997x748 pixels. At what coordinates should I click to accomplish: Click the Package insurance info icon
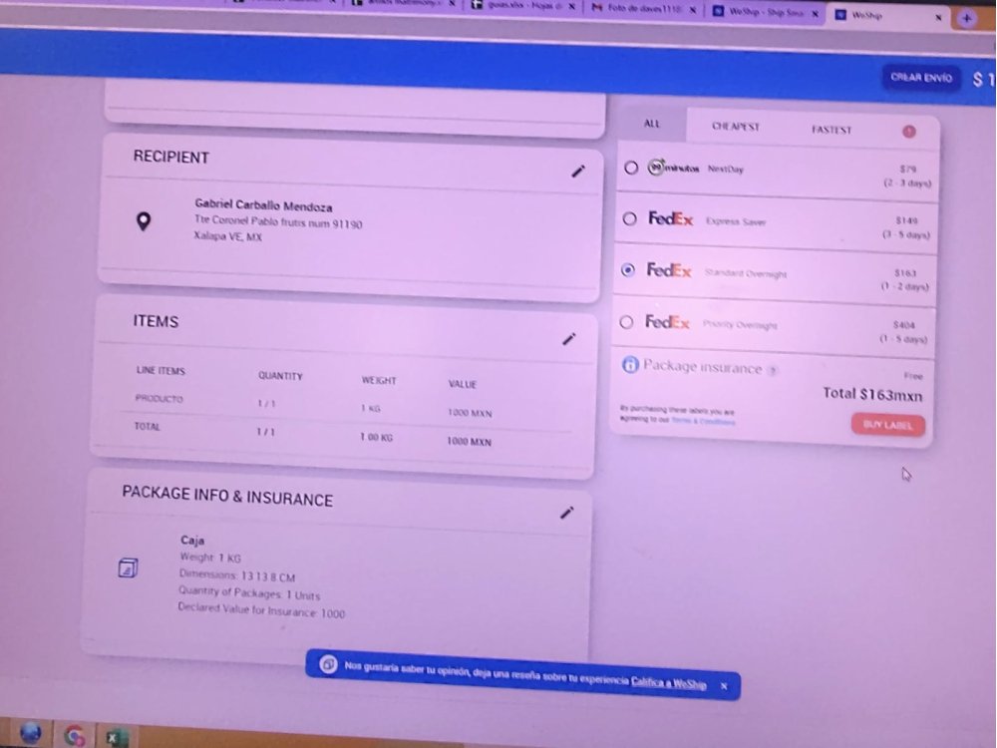(x=630, y=364)
